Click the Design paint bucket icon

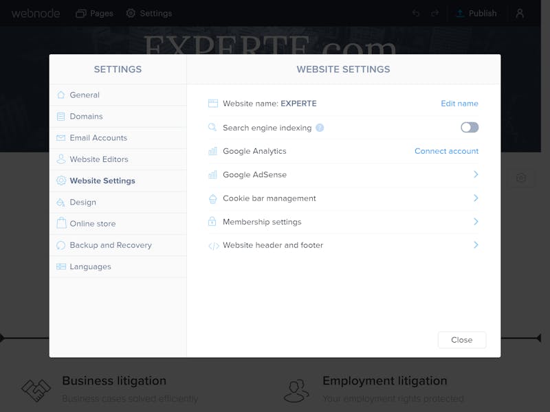[x=61, y=202]
